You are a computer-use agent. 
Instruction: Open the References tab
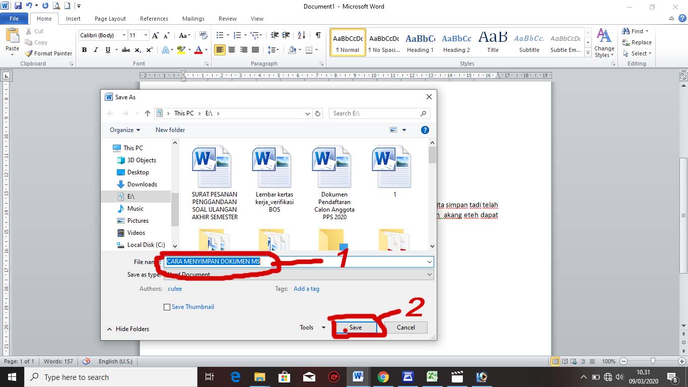154,19
